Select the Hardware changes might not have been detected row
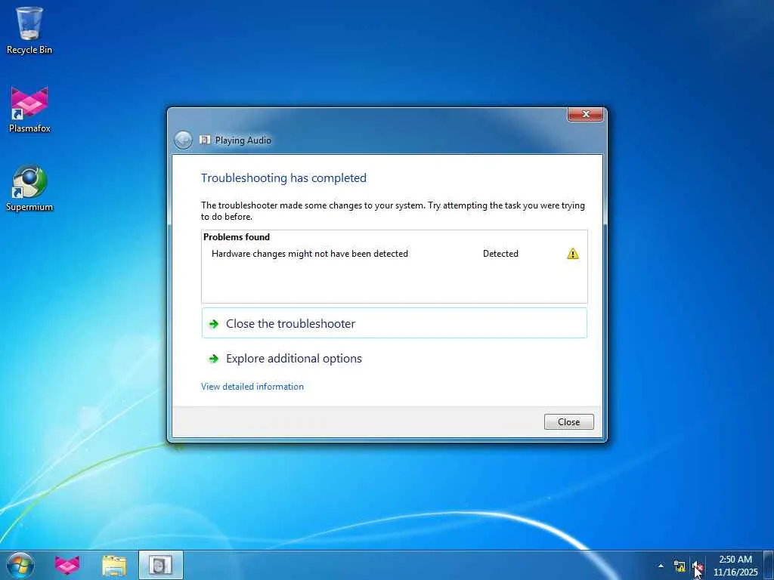This screenshot has height=580, width=774. coord(395,254)
